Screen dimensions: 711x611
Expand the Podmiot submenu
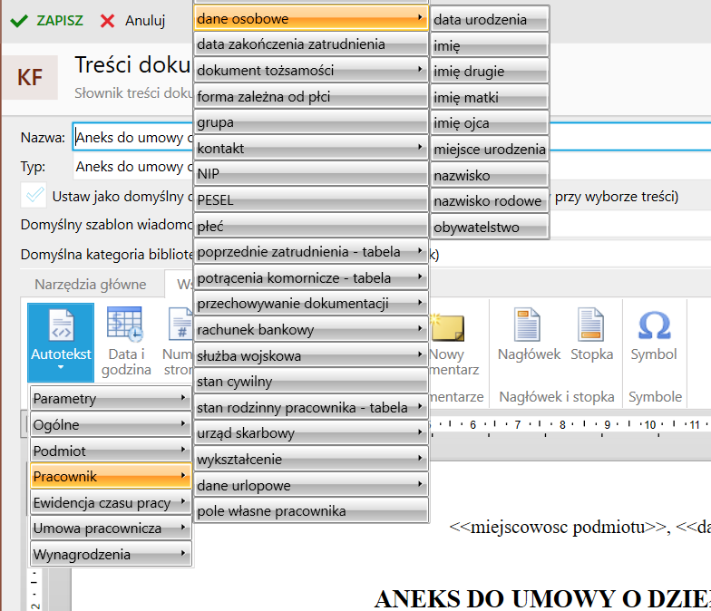click(111, 451)
